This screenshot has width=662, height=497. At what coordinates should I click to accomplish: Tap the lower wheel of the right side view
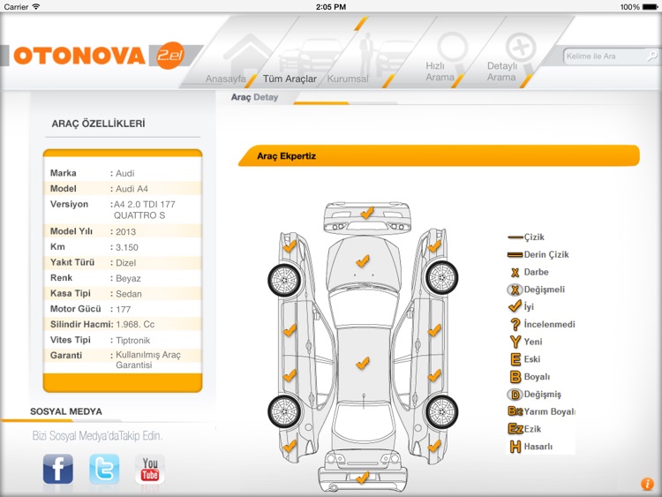441,412
